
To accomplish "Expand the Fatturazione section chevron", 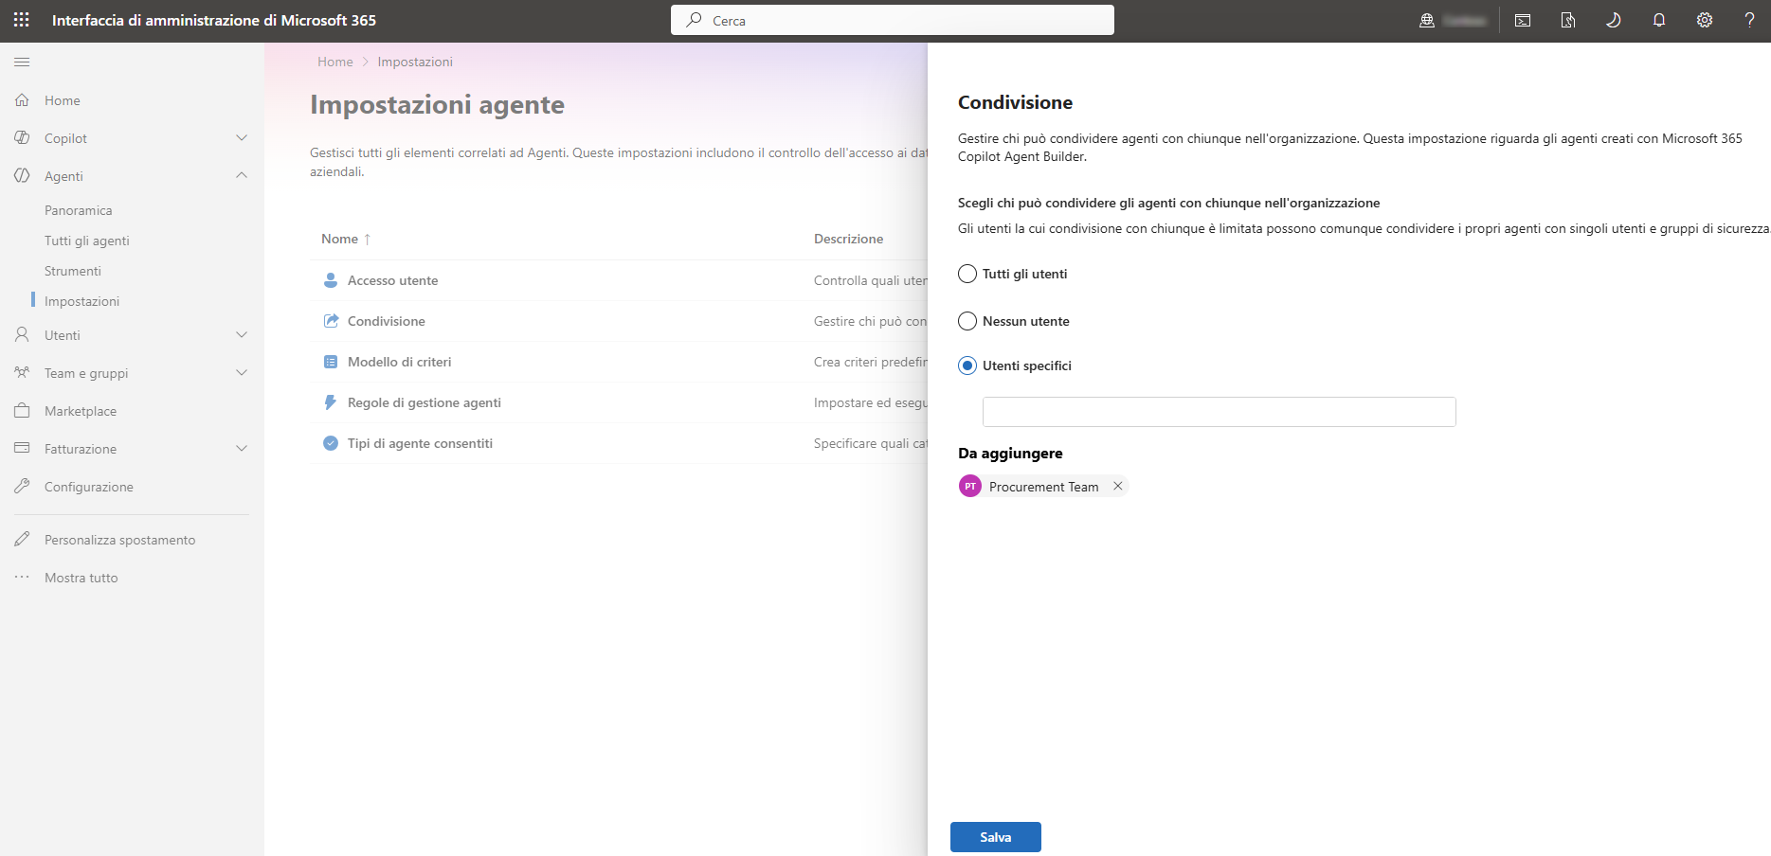I will click(242, 448).
